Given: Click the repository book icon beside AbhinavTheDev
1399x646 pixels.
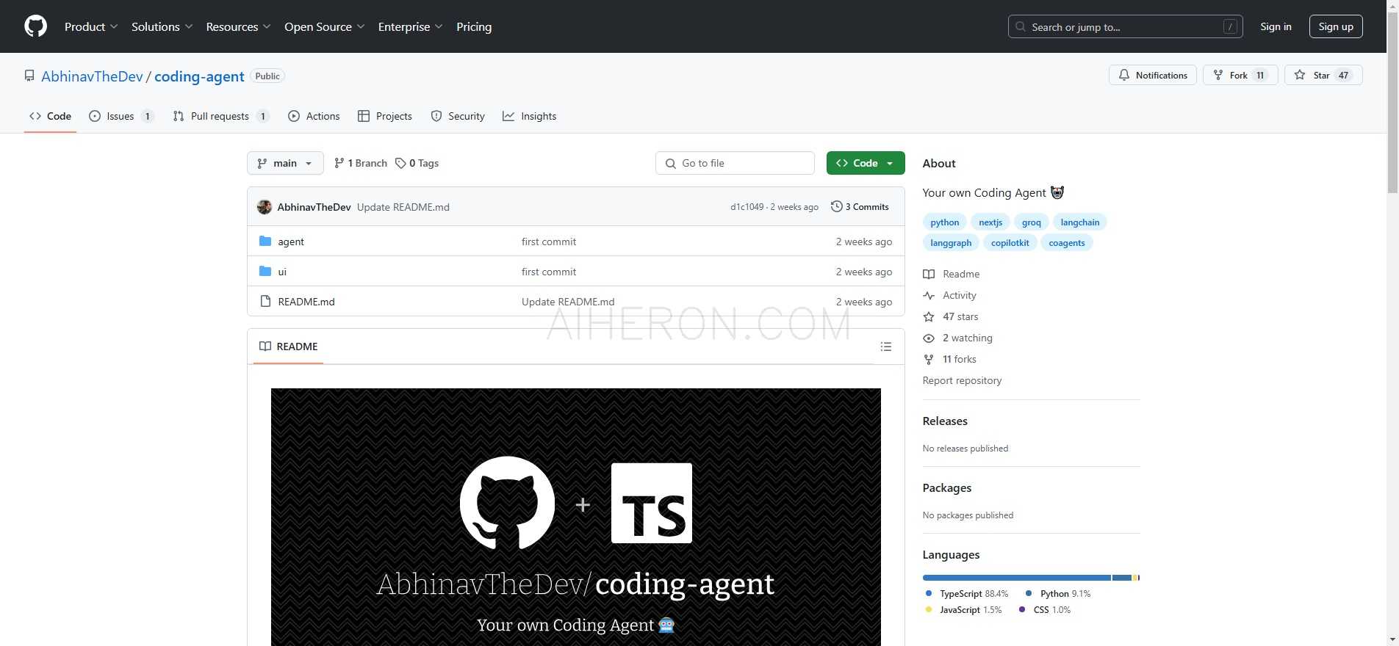Looking at the screenshot, I should (29, 76).
